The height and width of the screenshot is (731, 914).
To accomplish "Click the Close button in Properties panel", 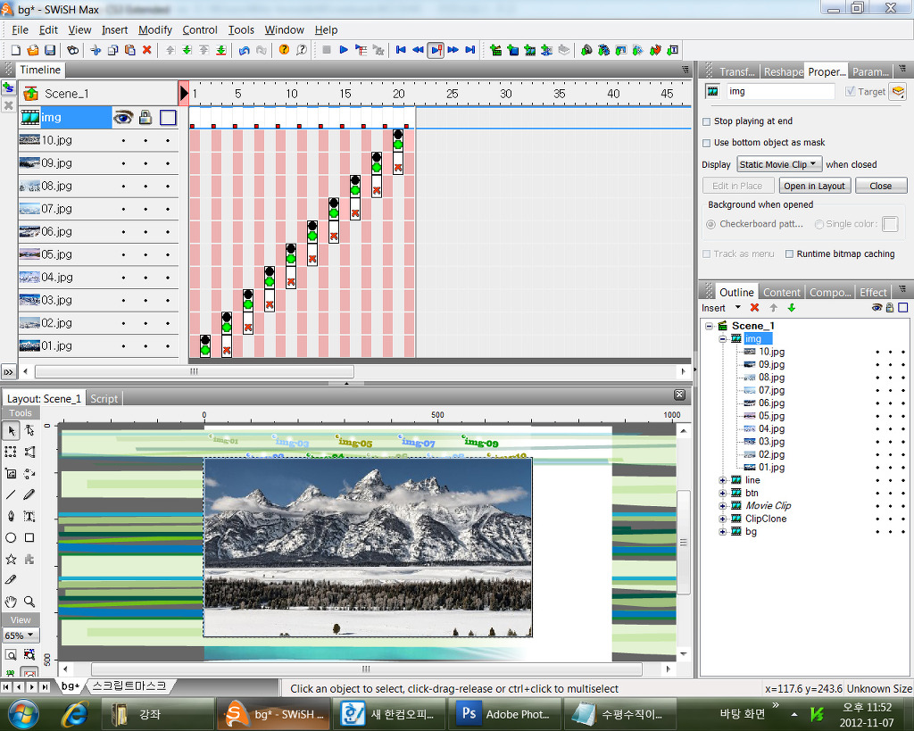I will 881,186.
